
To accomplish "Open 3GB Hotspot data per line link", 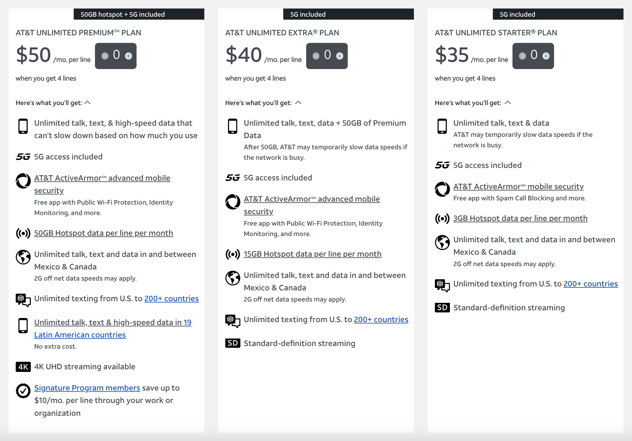I will [x=520, y=218].
